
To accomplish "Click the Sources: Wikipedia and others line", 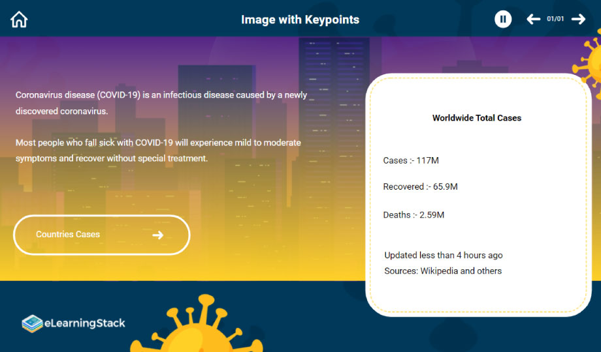I will click(443, 271).
